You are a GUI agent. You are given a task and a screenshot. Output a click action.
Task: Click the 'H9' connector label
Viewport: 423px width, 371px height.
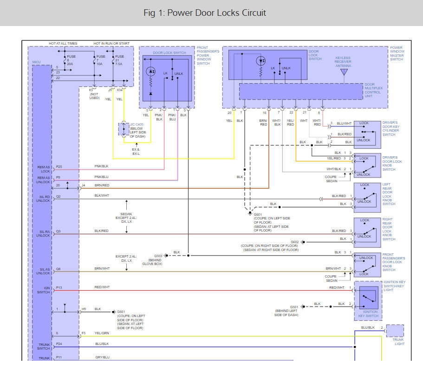(84, 309)
